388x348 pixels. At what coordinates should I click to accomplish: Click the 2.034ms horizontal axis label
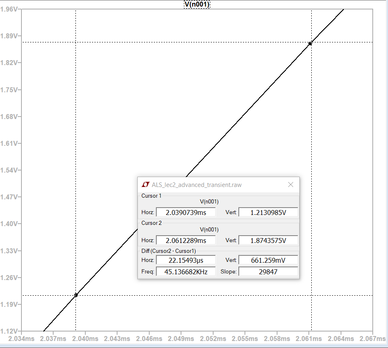click(21, 339)
